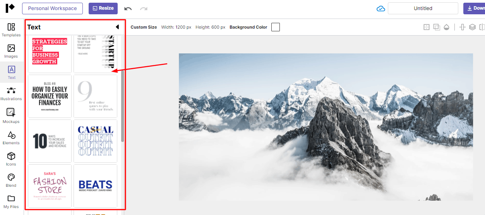This screenshot has height=215, width=485.
Task: Click the Resize button
Action: pos(103,8)
